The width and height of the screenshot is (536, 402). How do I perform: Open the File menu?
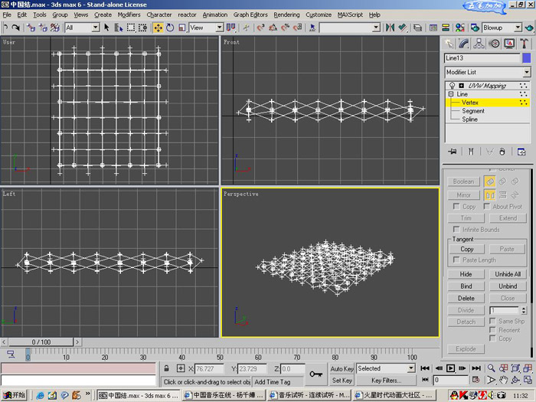click(x=7, y=15)
